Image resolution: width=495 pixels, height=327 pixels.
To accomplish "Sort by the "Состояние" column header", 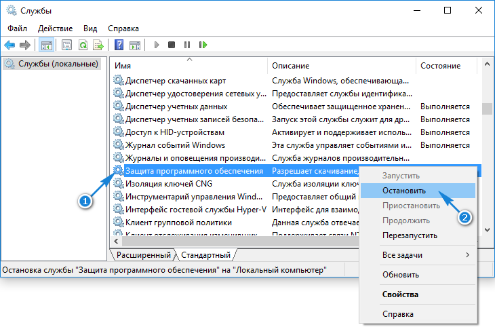I will 445,66.
